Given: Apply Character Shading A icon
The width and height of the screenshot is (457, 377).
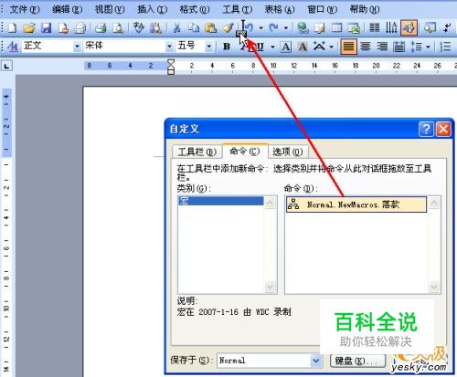Looking at the screenshot, I should [x=303, y=47].
